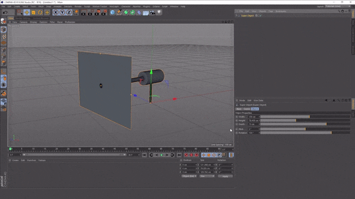Screen dimensions: 355x199
Task: Go to start of animation
Action: pos(144,155)
